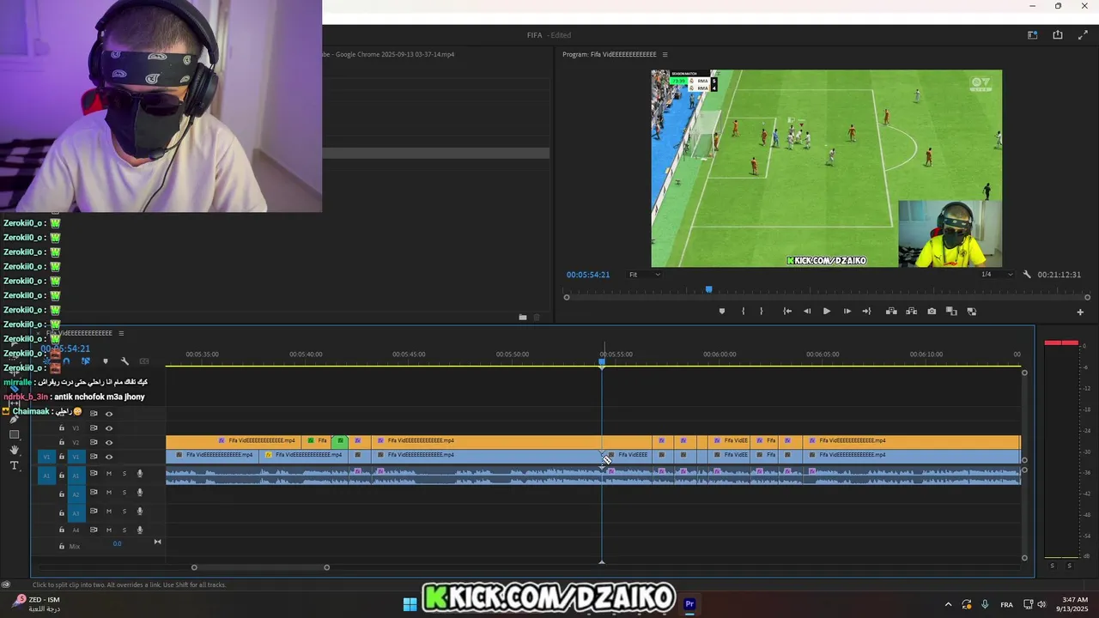This screenshot has height=618, width=1099.
Task: Click Premiere Pro taskbar icon
Action: (x=689, y=604)
